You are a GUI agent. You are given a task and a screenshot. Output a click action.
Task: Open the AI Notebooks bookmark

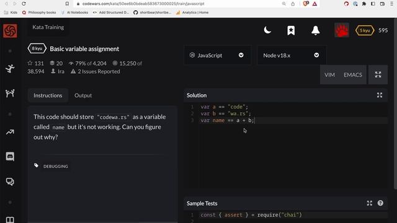point(74,12)
